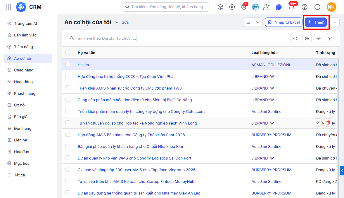The height and width of the screenshot is (198, 344).
Task: Open the Hakim record link
Action: click(x=83, y=65)
